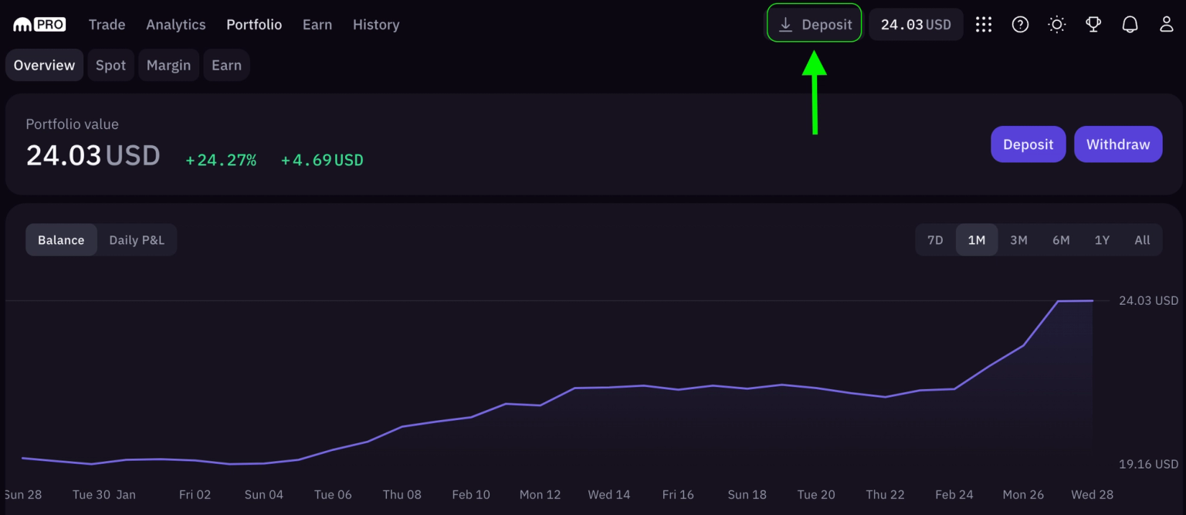Click the top bar Deposit button
Image resolution: width=1186 pixels, height=515 pixels.
[x=814, y=25]
